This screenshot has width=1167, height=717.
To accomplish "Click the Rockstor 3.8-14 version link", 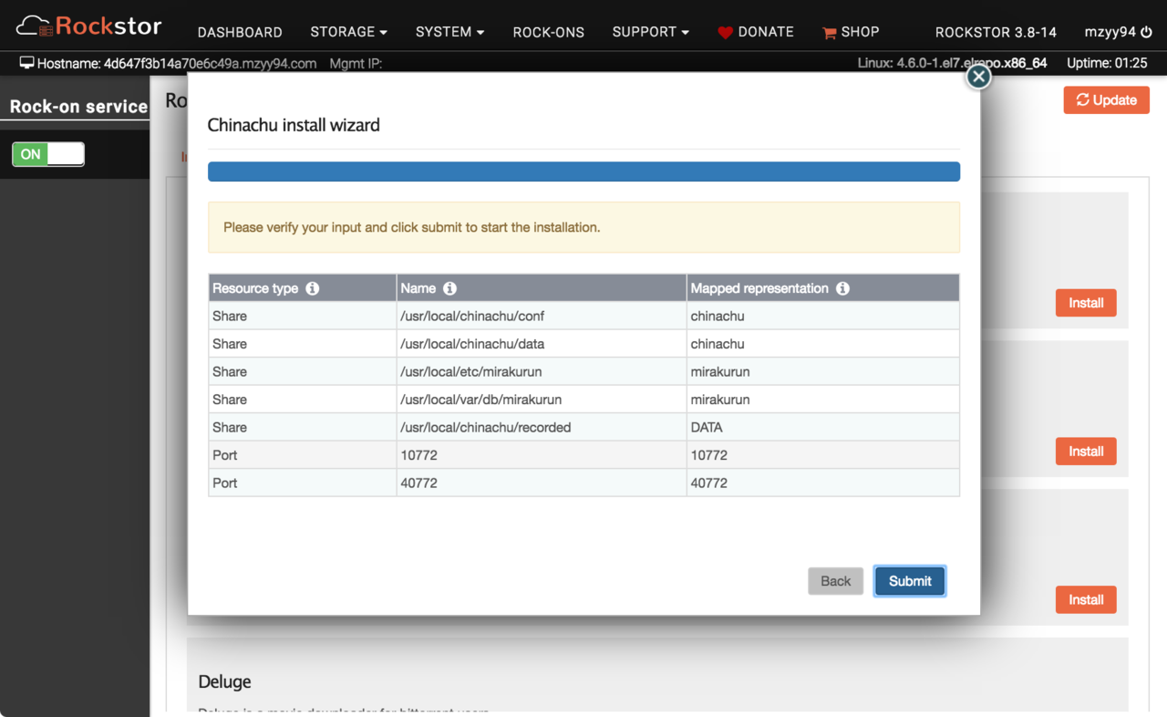I will (996, 32).
